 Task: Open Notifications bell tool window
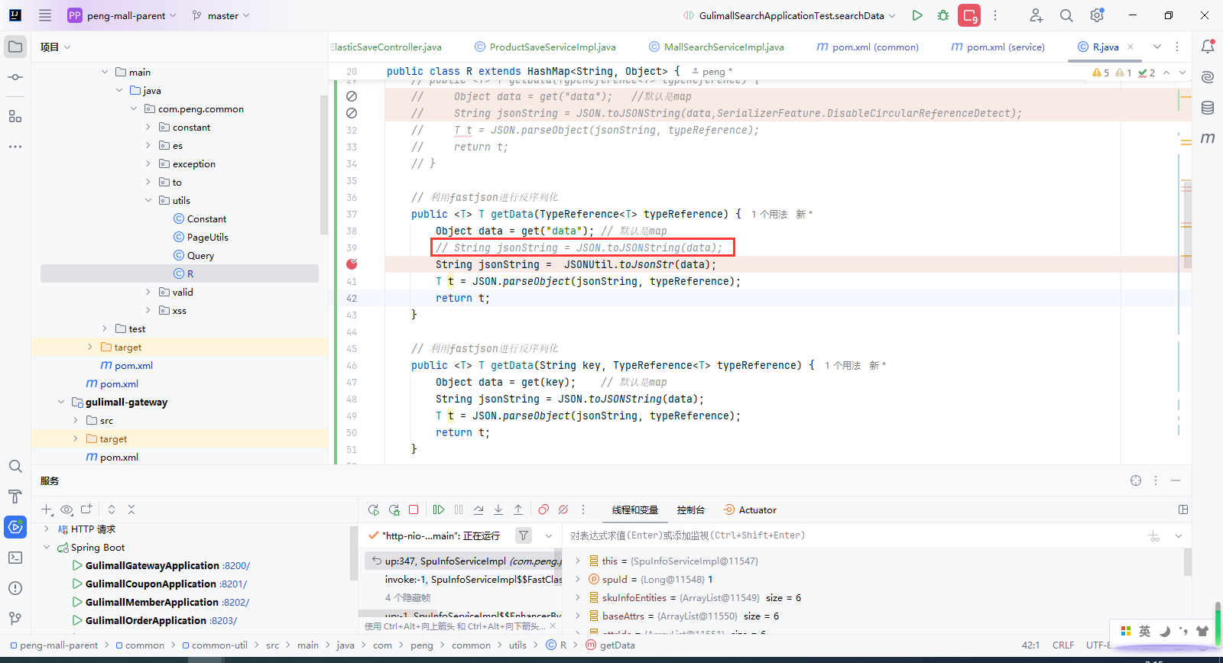pos(1208,47)
